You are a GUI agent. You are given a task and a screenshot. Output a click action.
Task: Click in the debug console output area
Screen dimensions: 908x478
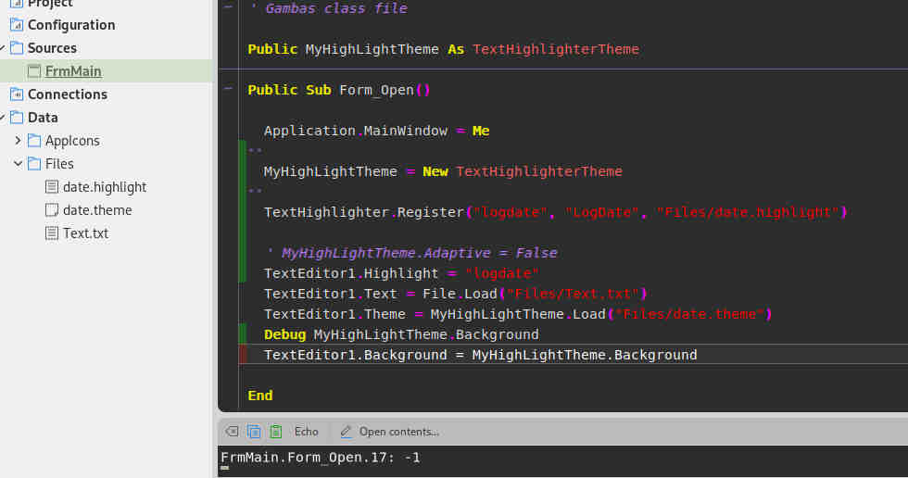point(556,463)
